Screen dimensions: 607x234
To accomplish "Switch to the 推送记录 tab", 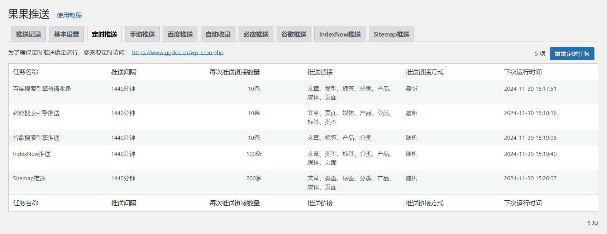I will point(28,34).
